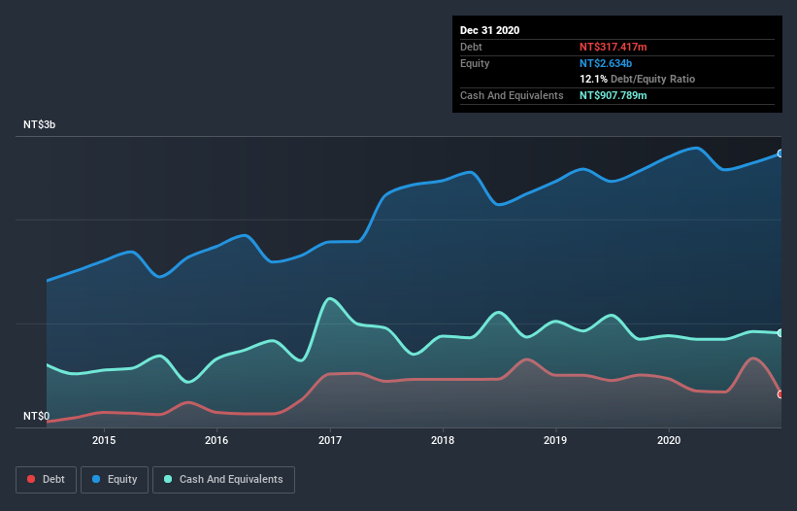Click the 2016 x-axis label
Viewport: 797px width, 511px height.
pyautogui.click(x=216, y=440)
